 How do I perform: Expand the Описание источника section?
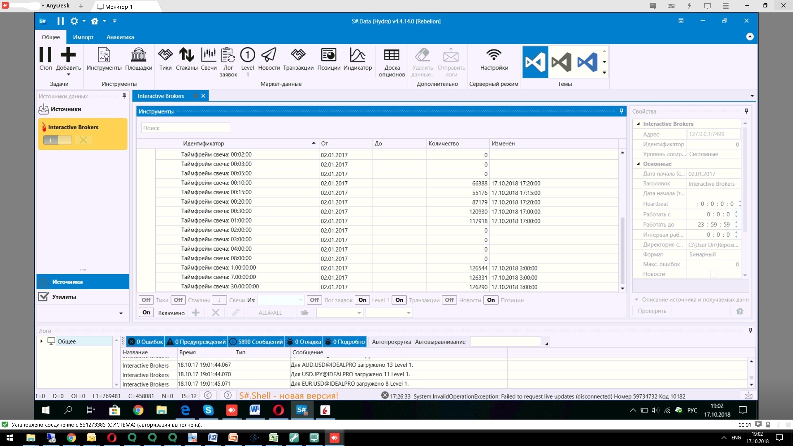click(x=636, y=300)
